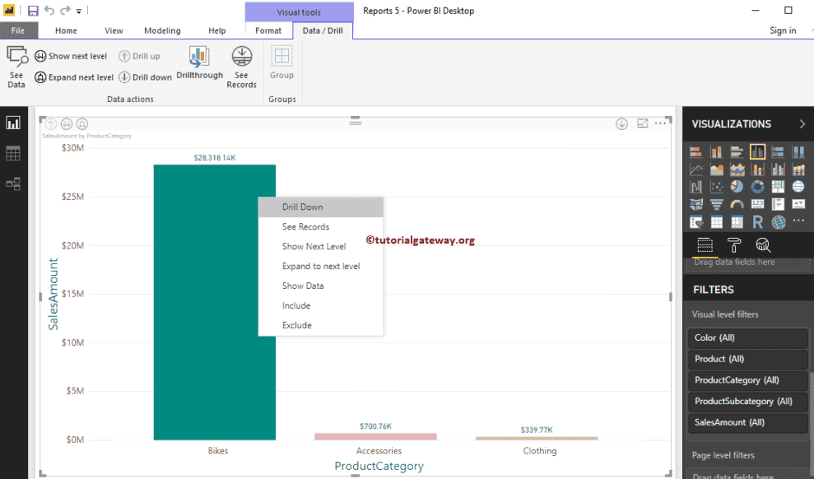Screen dimensions: 814x479
Task: Open the Format paint roller tab
Action: [x=733, y=244]
